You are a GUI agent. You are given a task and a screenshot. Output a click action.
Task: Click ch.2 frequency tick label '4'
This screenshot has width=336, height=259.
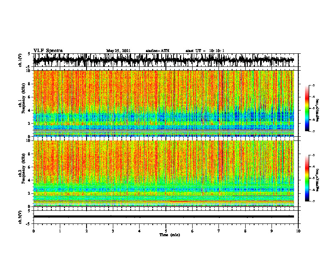(x=30, y=180)
